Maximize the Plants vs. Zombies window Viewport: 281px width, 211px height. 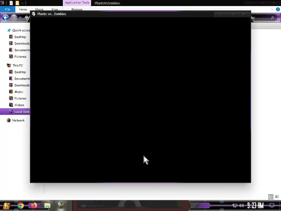point(232,15)
